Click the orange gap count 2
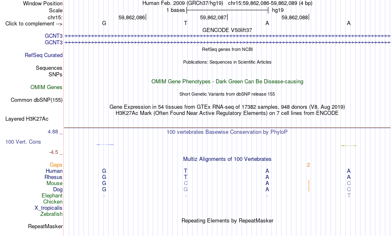This screenshot has width=391, height=236. 308,165
